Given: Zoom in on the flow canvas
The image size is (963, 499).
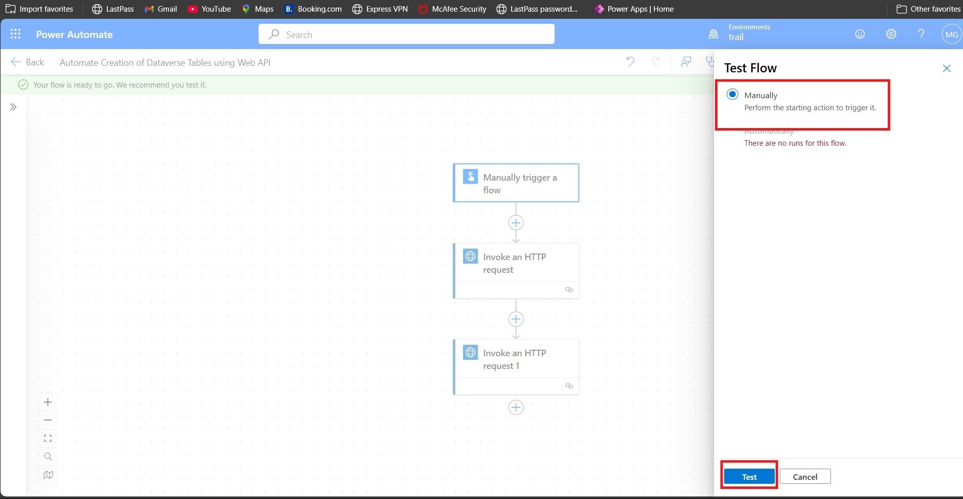Looking at the screenshot, I should 48,402.
